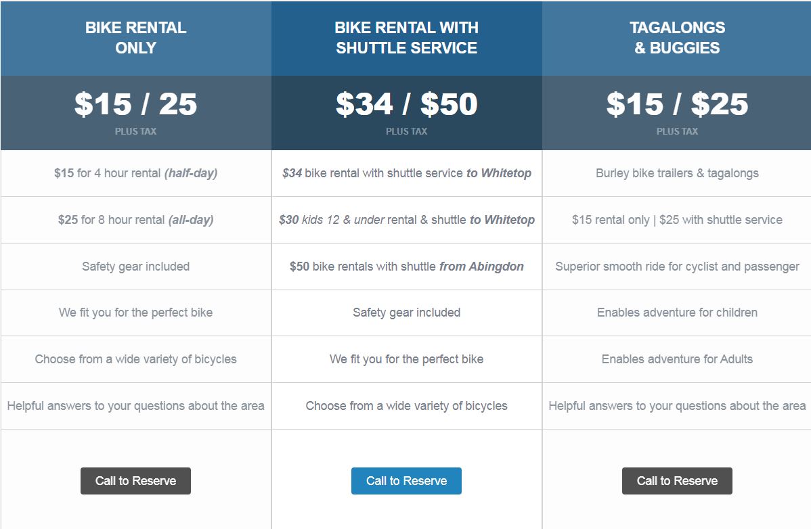Click the $34 / $50 price heading

[407, 103]
